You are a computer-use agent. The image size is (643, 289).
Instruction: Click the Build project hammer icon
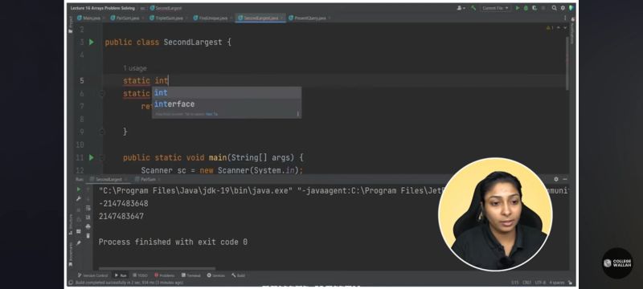pos(473,8)
